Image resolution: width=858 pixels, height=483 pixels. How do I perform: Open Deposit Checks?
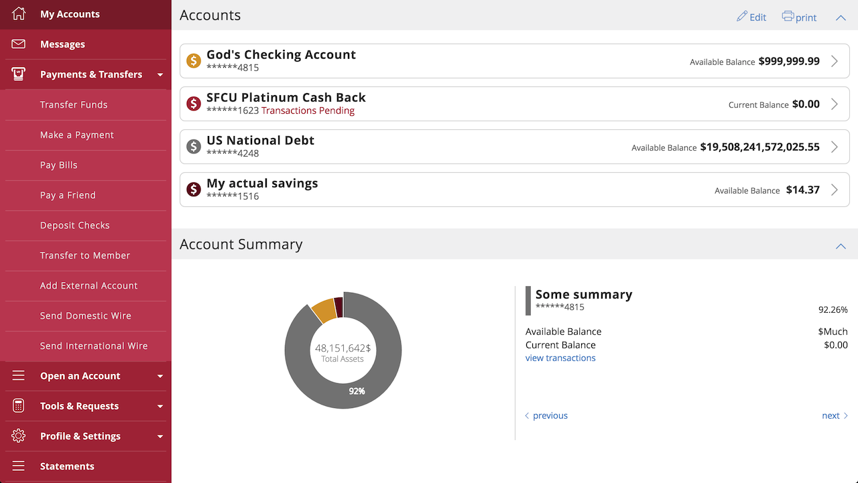tap(86, 225)
